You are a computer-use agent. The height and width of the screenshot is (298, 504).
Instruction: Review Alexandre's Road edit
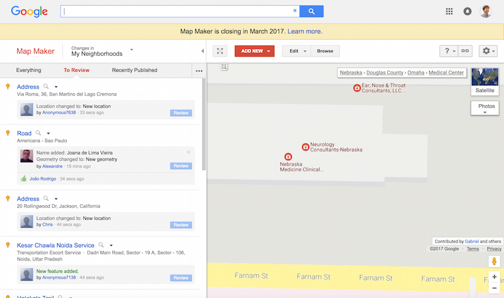click(x=181, y=166)
